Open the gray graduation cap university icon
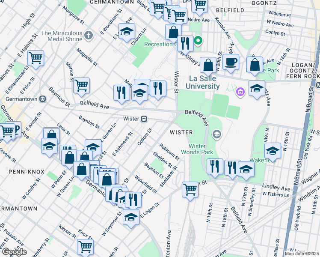This screenshot has width=320, height=257. (x=217, y=134)
